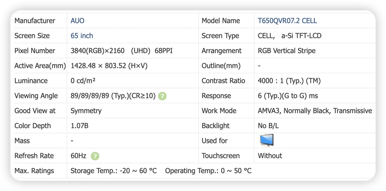386x191 pixels.
Task: Click the 'No B/L' backlight value
Action: click(x=268, y=126)
